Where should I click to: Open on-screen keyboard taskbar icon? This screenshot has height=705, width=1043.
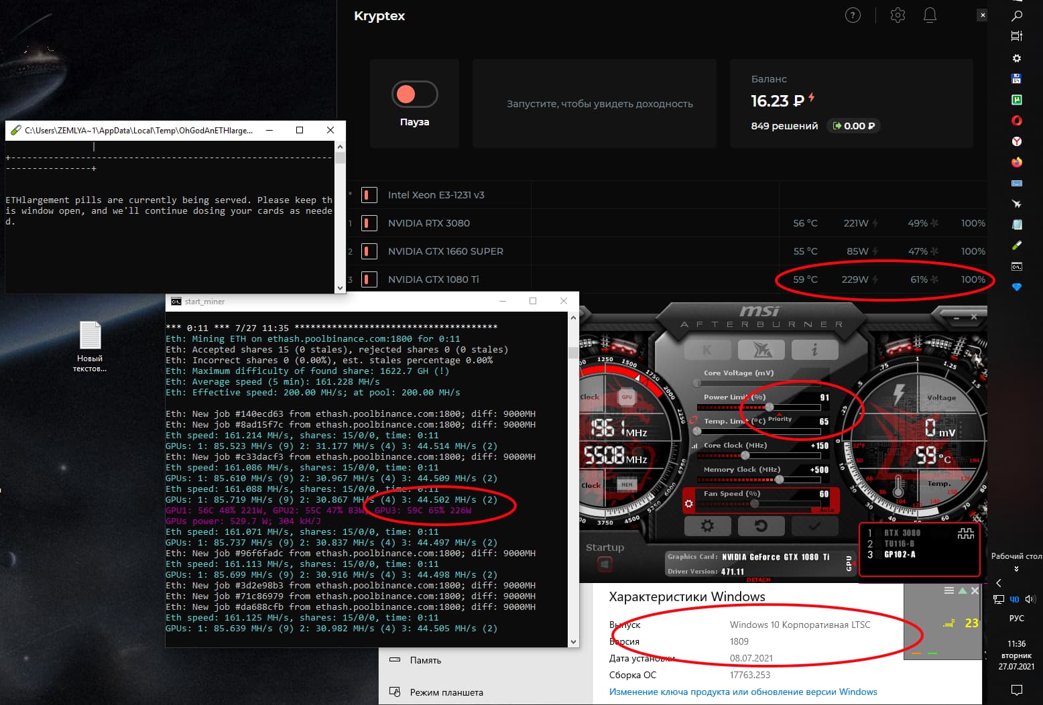pyautogui.click(x=1017, y=183)
